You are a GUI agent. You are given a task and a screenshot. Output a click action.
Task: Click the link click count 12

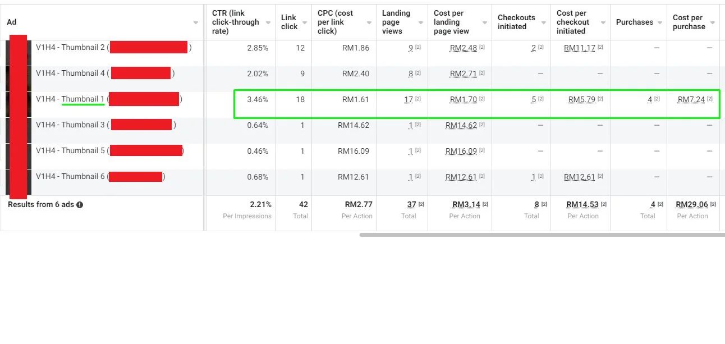(x=300, y=48)
